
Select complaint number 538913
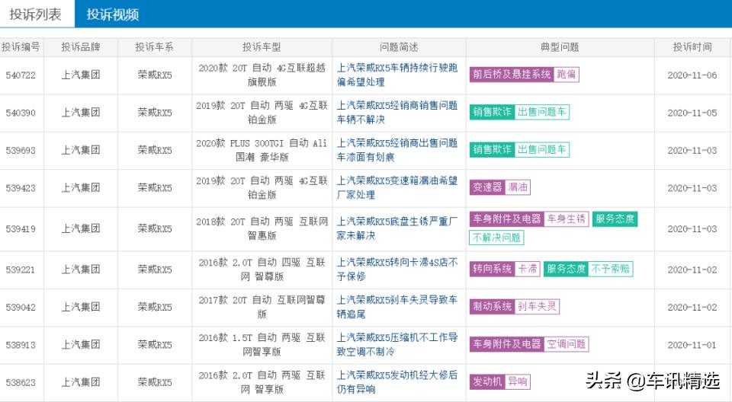click(21, 345)
